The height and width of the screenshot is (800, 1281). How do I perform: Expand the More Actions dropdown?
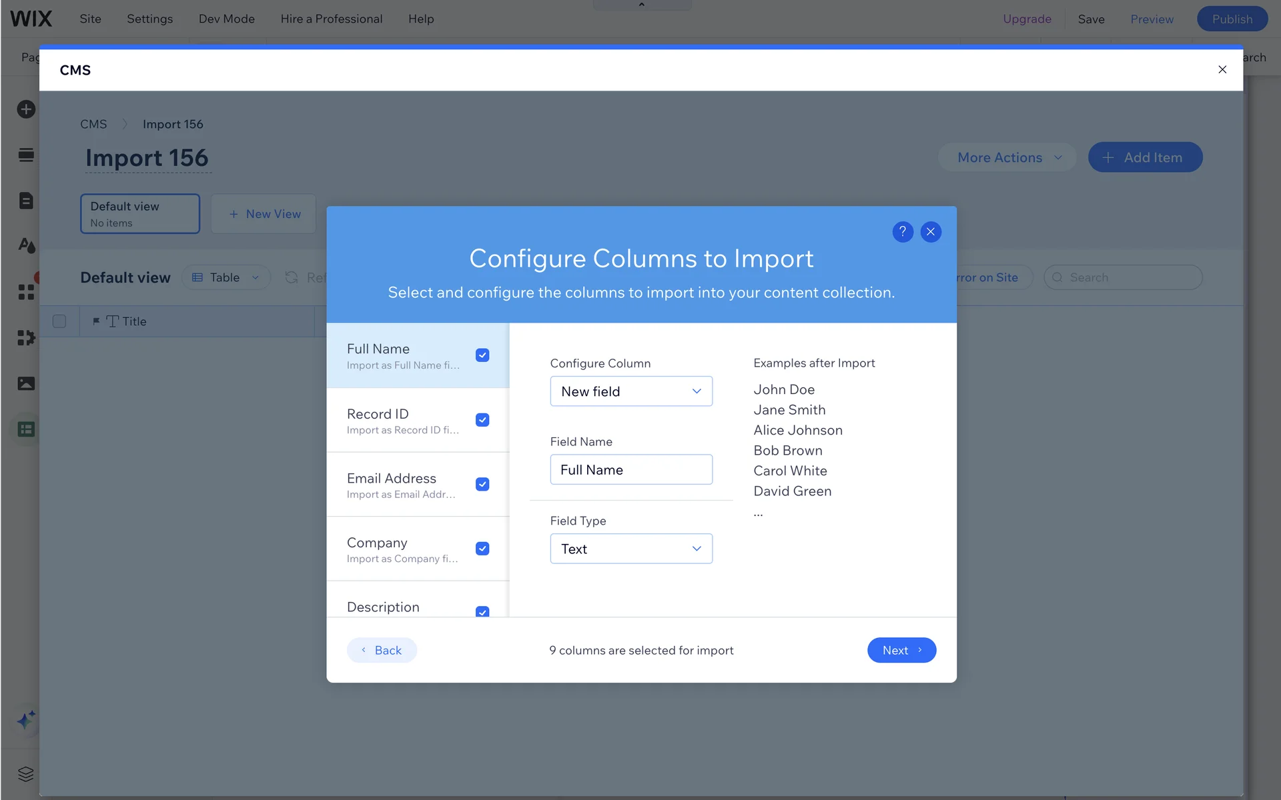tap(1007, 157)
